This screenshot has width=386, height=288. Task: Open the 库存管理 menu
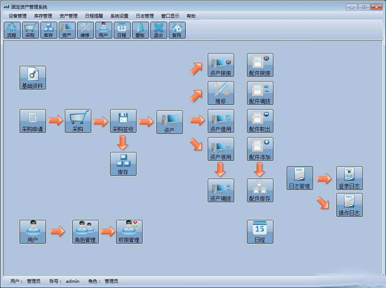click(43, 16)
